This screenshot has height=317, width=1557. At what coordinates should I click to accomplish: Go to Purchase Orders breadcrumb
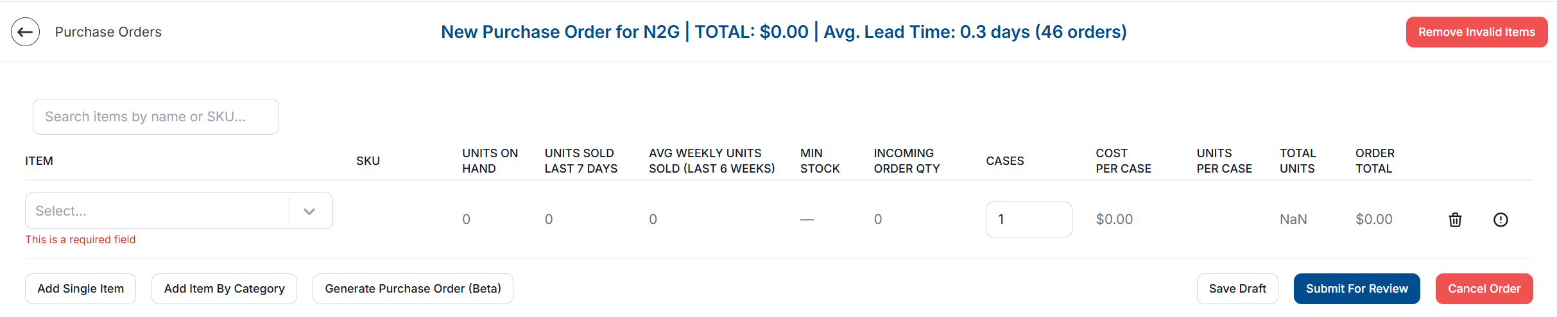[x=108, y=32]
